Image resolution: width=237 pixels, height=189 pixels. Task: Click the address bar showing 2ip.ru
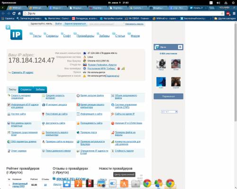(x=122, y=14)
